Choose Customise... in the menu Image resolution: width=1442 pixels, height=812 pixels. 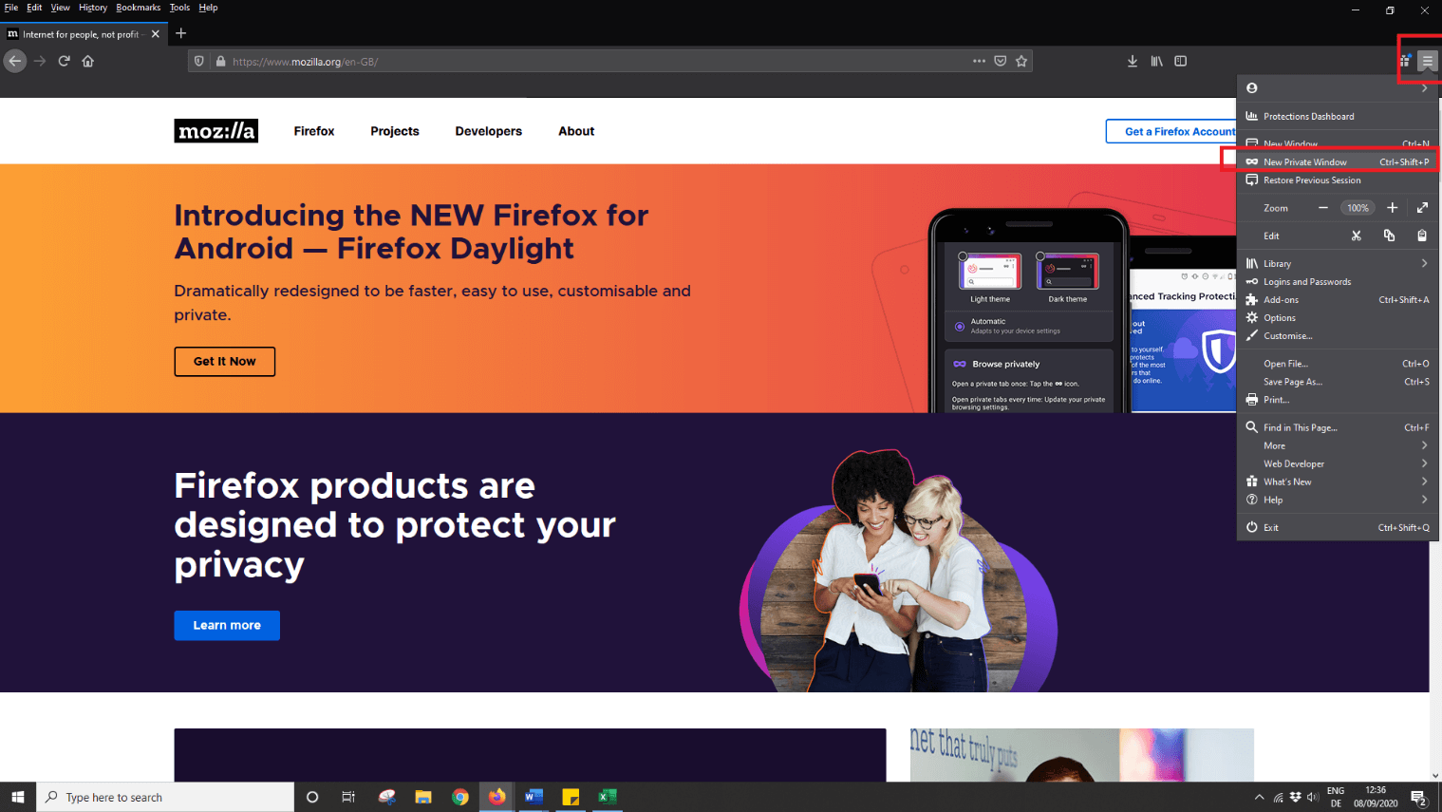tap(1338, 336)
